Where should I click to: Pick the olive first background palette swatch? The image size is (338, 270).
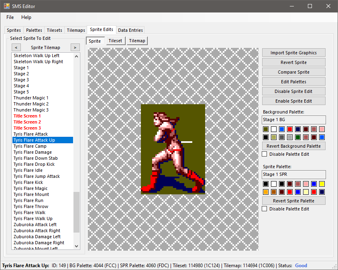[266, 129]
